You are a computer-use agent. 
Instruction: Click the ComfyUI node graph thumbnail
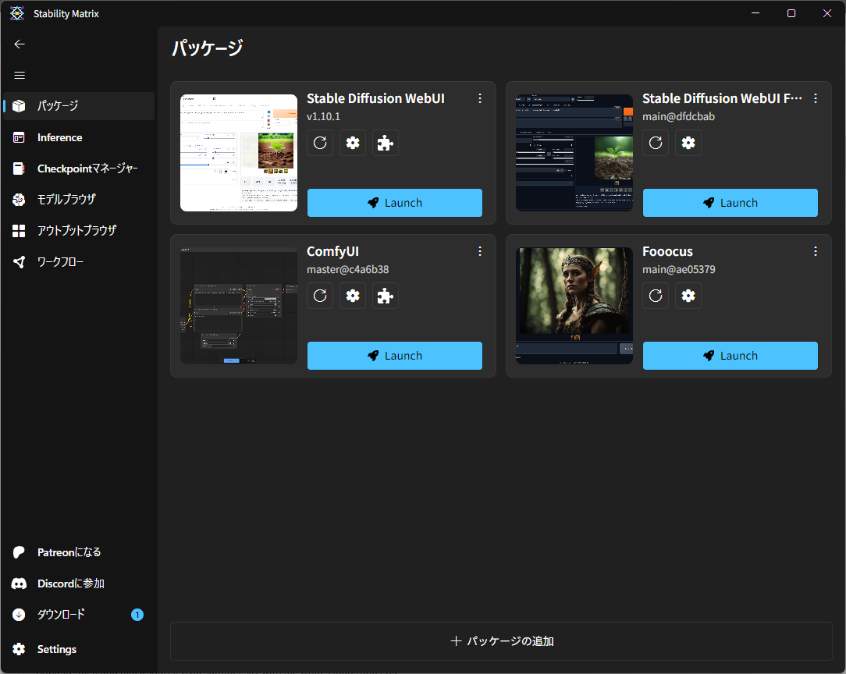click(239, 306)
